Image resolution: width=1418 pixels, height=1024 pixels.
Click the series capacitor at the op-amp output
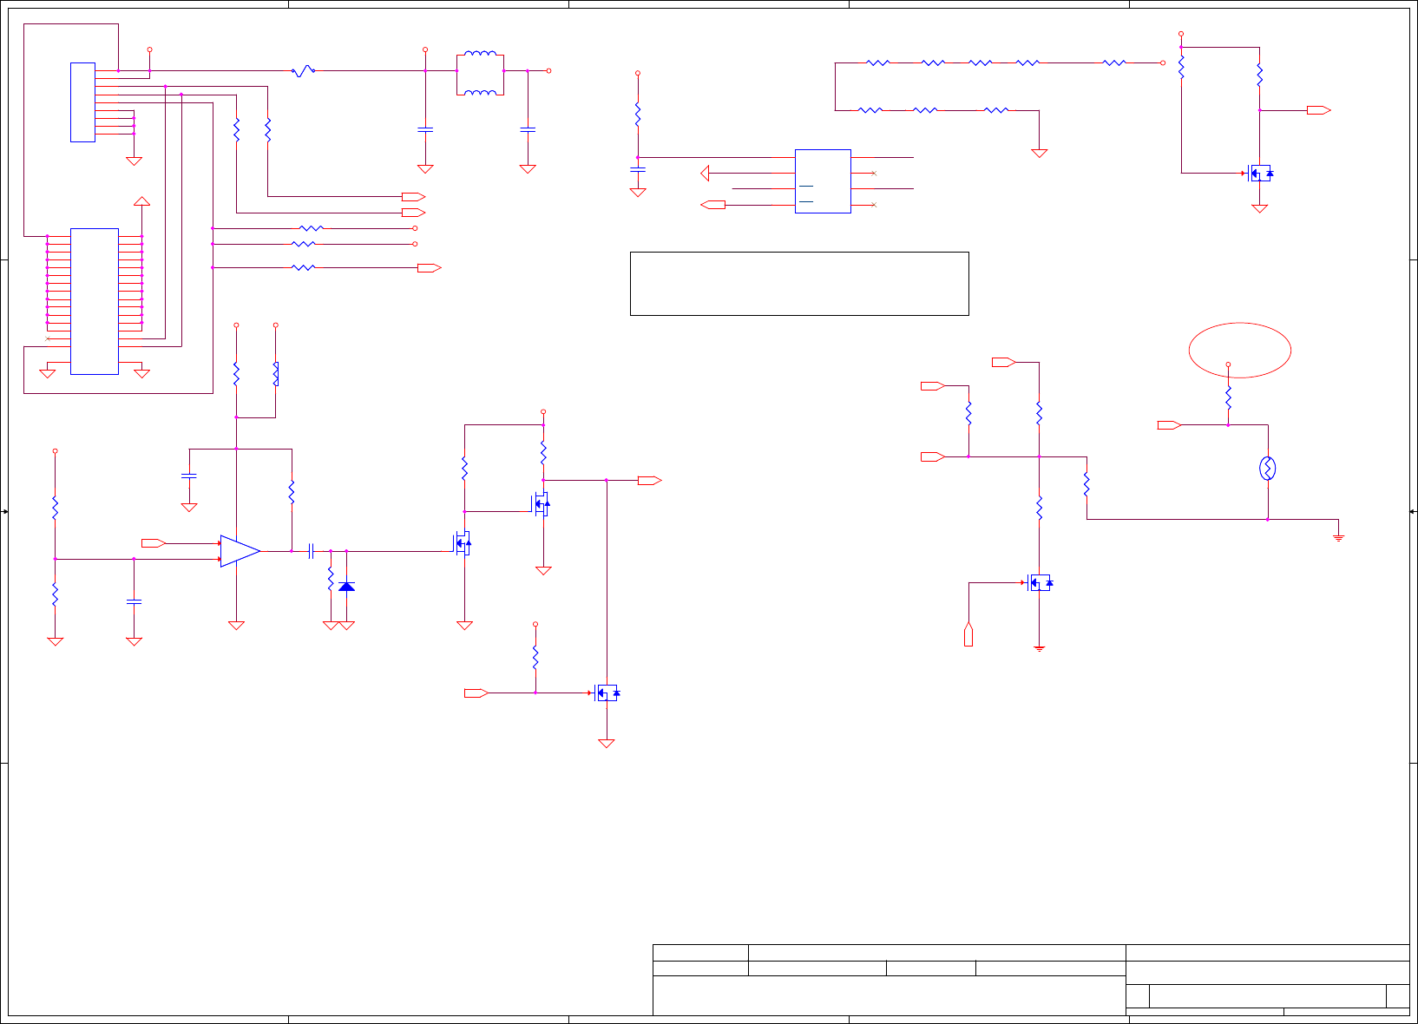click(x=311, y=551)
